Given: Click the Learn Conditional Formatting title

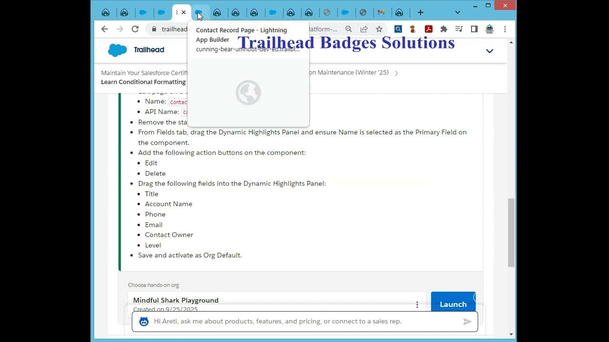Looking at the screenshot, I should tap(143, 82).
